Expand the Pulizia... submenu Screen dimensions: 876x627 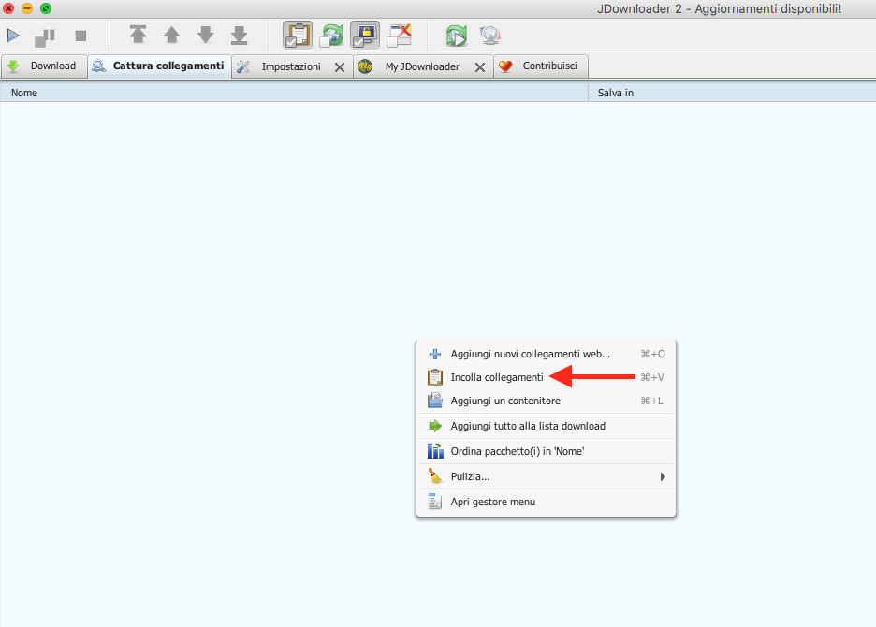point(546,476)
